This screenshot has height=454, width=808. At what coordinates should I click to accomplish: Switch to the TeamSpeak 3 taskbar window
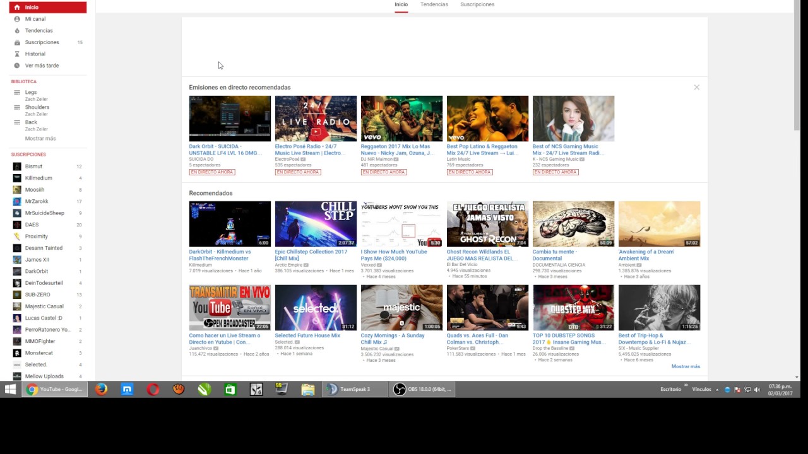point(355,389)
